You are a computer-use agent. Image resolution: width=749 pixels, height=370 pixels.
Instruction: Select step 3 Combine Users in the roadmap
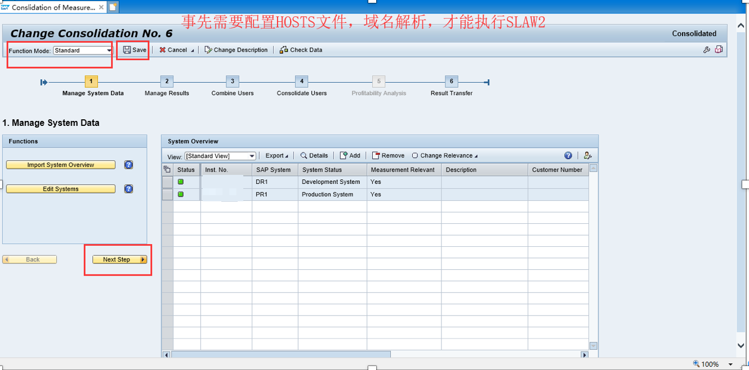[x=232, y=81]
